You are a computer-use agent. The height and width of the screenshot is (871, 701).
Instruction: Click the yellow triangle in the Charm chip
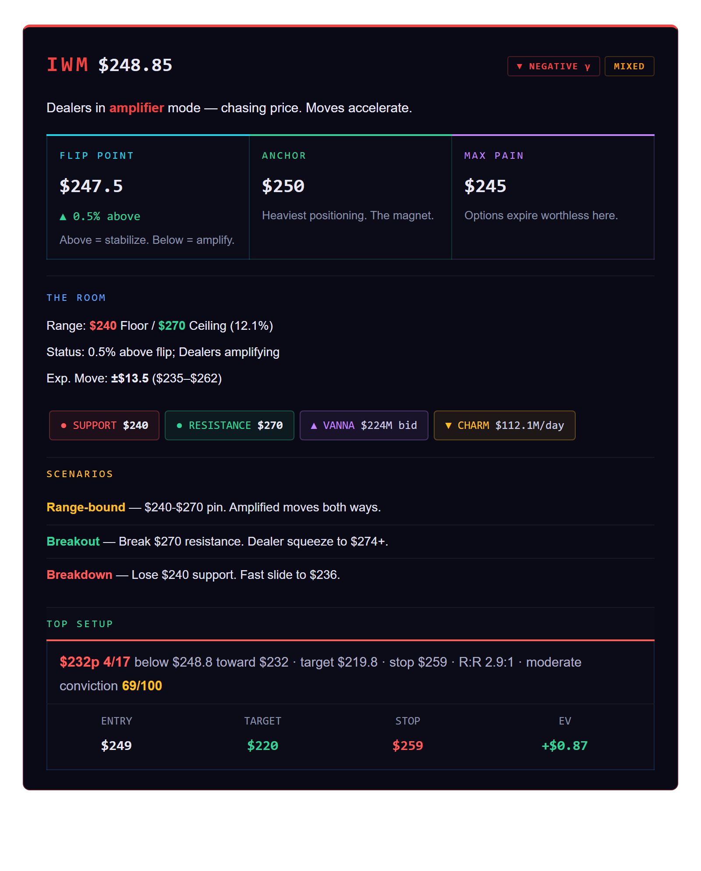point(448,425)
